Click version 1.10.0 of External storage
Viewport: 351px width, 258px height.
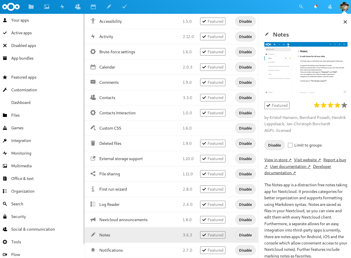[x=188, y=159]
